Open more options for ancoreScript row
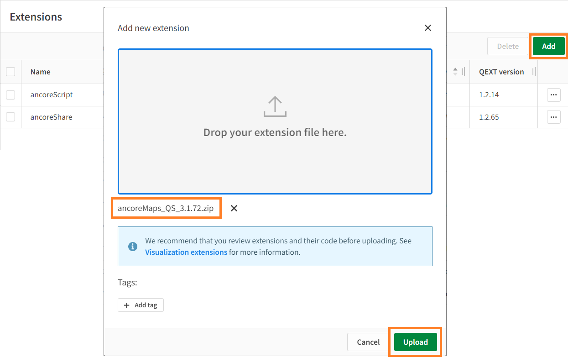This screenshot has width=568, height=363. tap(553, 95)
